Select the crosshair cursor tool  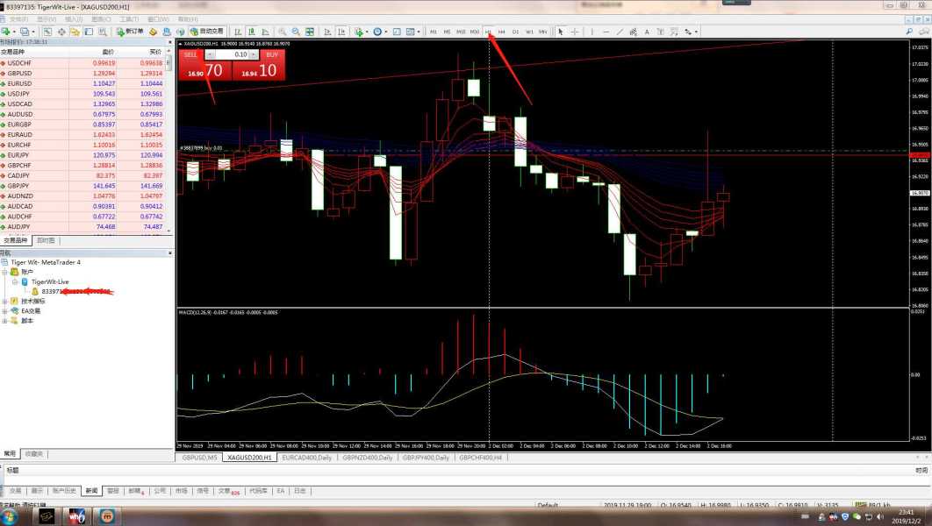[575, 32]
